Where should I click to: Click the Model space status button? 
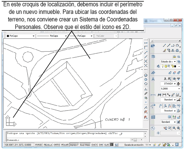(x=112, y=145)
